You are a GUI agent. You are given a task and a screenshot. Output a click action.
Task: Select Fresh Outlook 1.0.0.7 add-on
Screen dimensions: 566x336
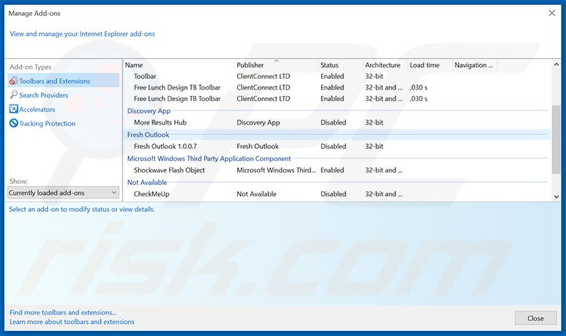coord(337,146)
